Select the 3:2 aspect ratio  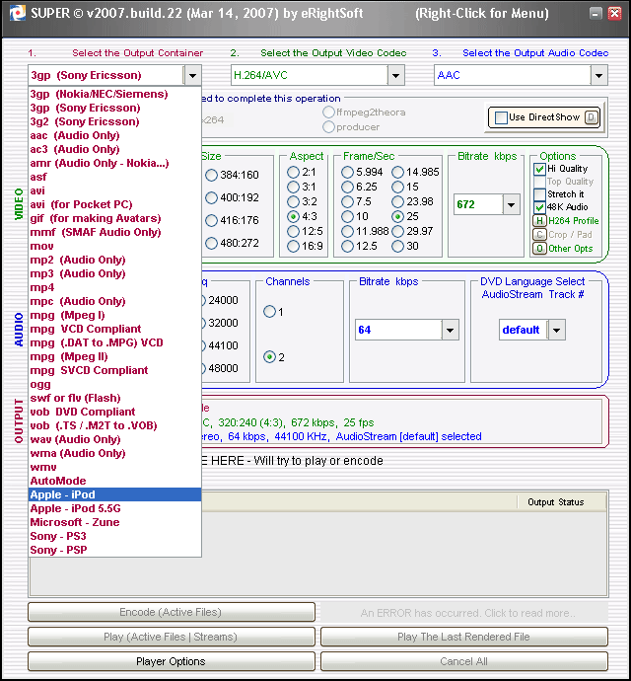tap(294, 201)
